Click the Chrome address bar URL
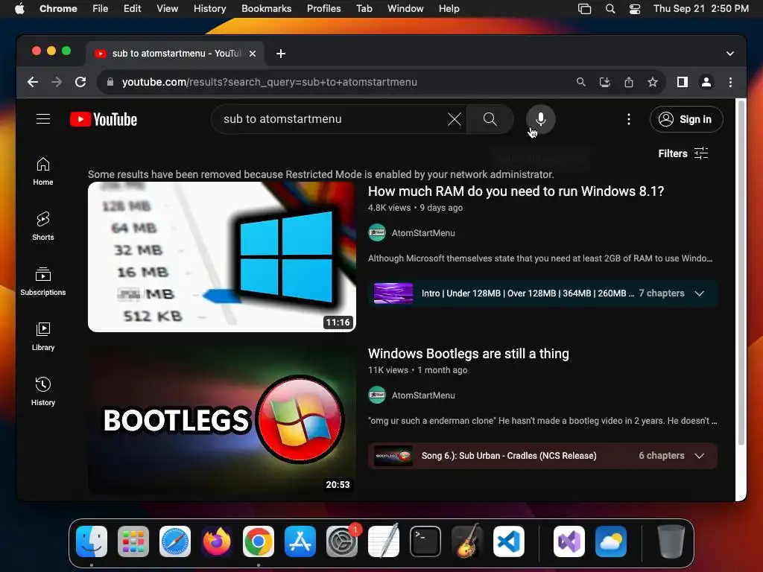The image size is (763, 572). pos(270,82)
